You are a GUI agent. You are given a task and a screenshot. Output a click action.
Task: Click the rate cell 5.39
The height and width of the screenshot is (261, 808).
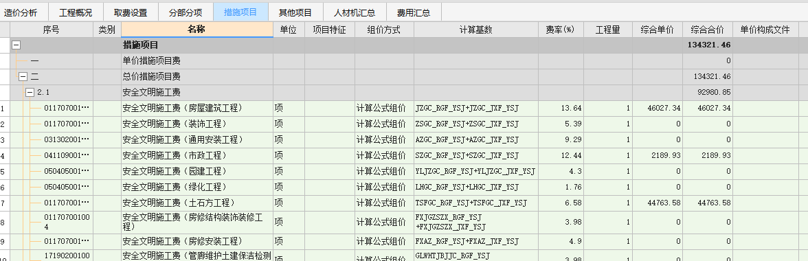click(x=561, y=124)
